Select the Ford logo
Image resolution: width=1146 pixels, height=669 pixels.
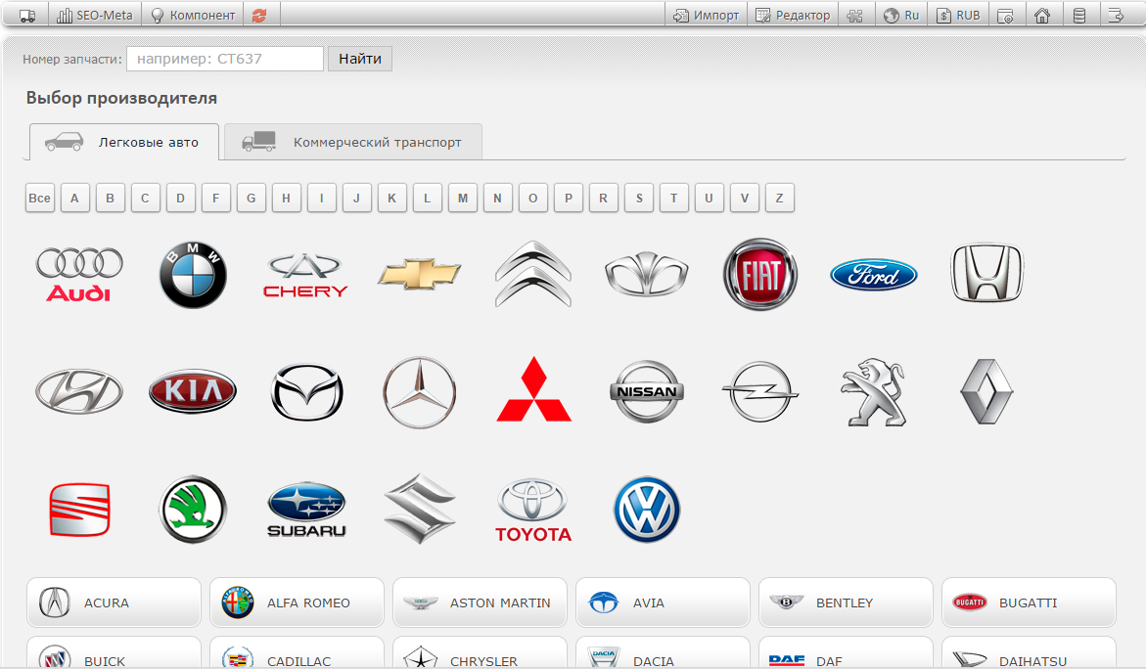(x=873, y=275)
